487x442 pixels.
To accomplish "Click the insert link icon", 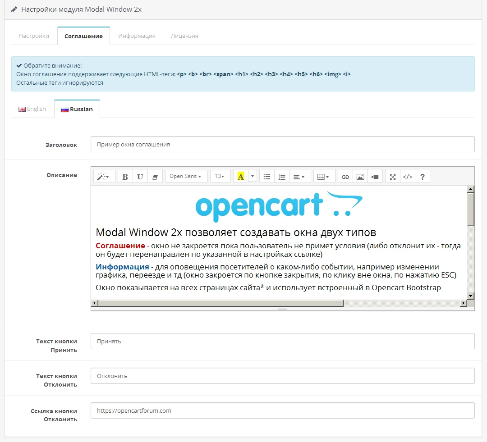I will point(345,177).
